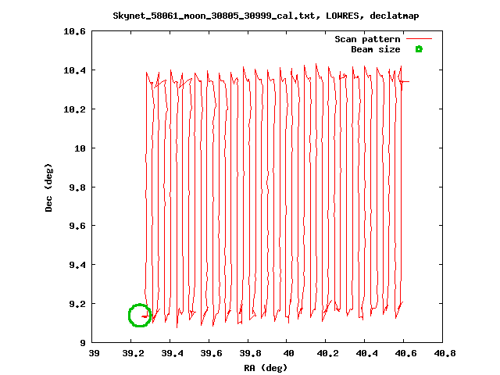Click the y-axis tick label 9
Image resolution: width=500 pixels, height=375 pixels.
pyautogui.click(x=83, y=343)
